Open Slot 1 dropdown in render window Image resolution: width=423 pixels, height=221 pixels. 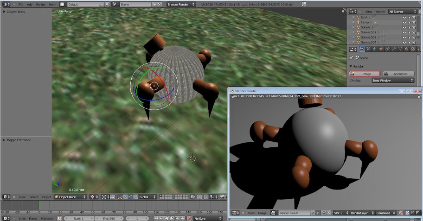point(341,213)
